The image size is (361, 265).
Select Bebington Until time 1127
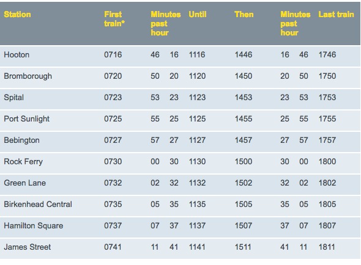(197, 140)
